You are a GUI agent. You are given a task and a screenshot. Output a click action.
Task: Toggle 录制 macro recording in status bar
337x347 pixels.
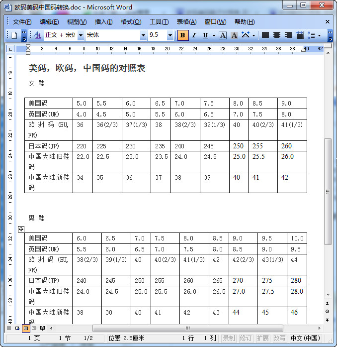click(229, 338)
